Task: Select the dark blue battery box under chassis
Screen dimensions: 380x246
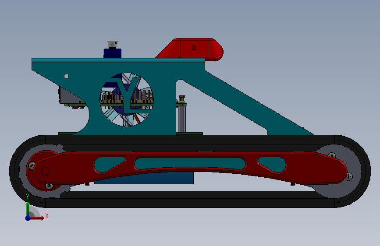Action: point(144,179)
